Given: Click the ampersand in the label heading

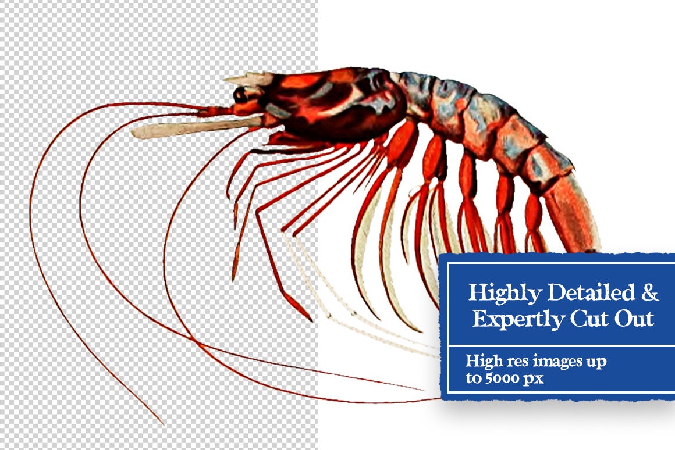Looking at the screenshot, I should point(650,292).
